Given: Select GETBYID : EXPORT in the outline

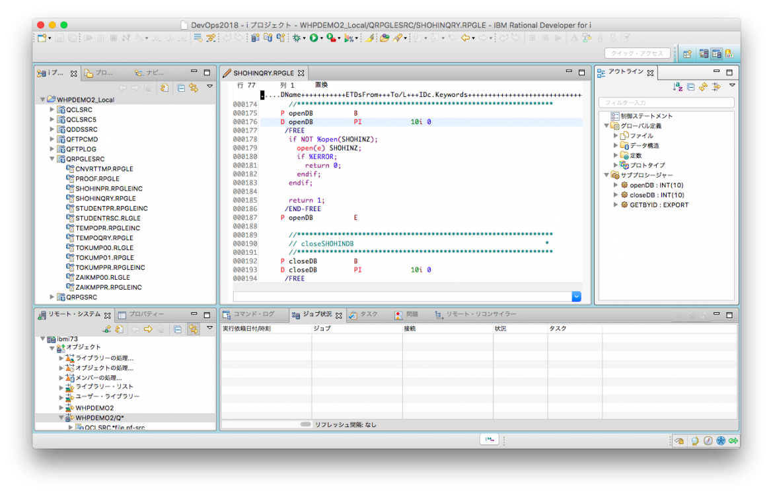Looking at the screenshot, I should [659, 205].
